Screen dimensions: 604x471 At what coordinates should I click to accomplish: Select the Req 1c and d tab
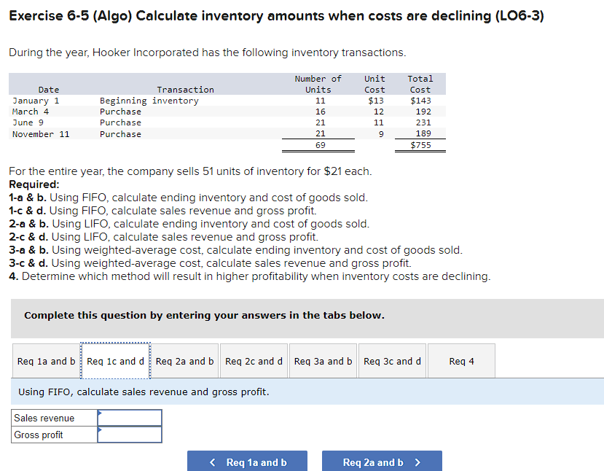pyautogui.click(x=114, y=360)
